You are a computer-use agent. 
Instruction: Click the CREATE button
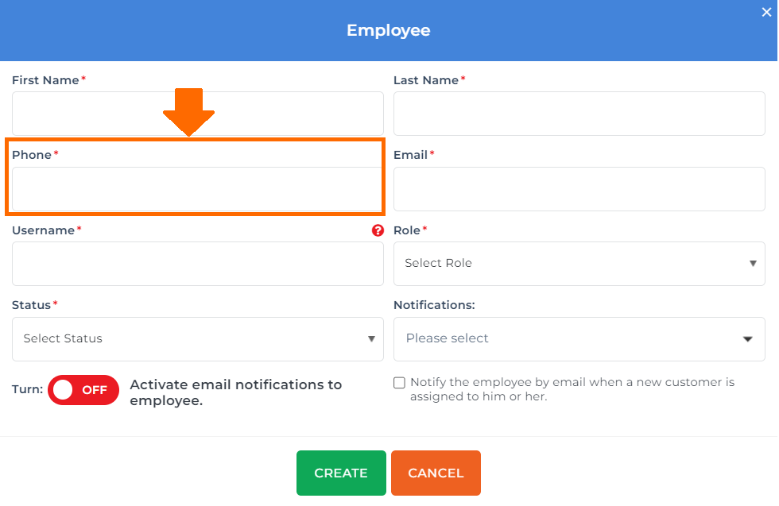[x=341, y=473]
